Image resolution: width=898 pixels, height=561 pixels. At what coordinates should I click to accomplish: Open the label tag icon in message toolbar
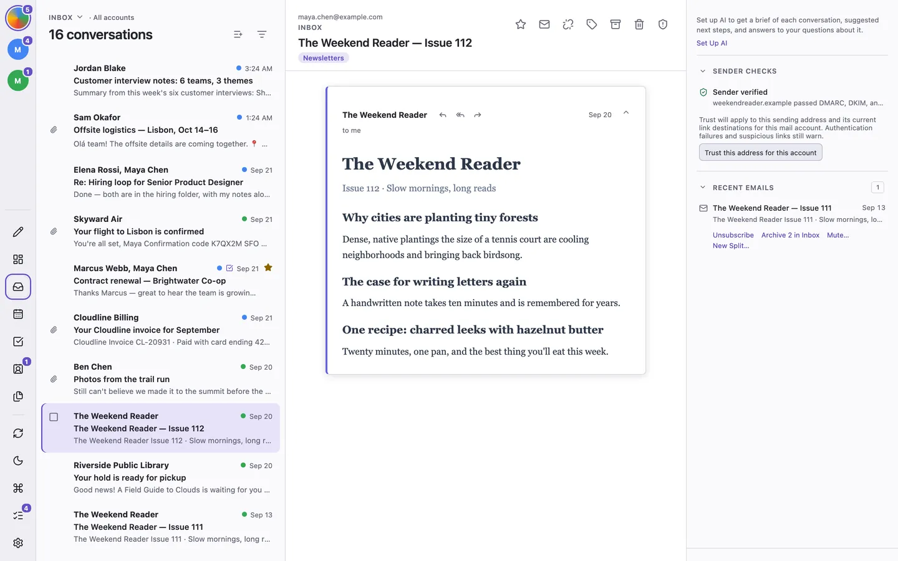pos(592,24)
